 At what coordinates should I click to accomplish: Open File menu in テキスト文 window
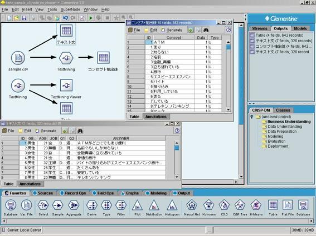click(8, 131)
